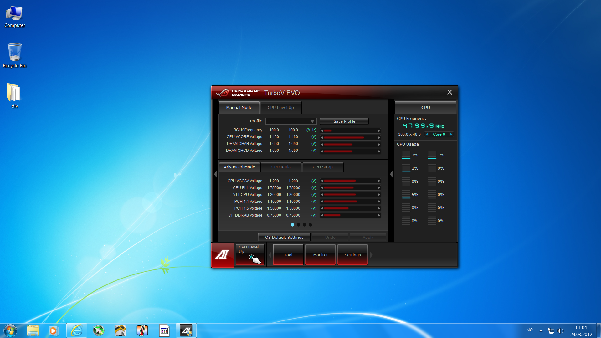Click the Undo button

coord(330,237)
